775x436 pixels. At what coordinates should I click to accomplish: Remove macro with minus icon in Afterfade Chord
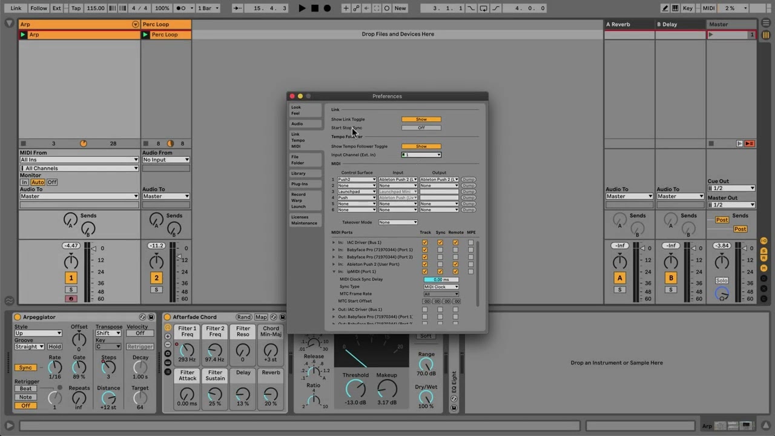pos(168,345)
